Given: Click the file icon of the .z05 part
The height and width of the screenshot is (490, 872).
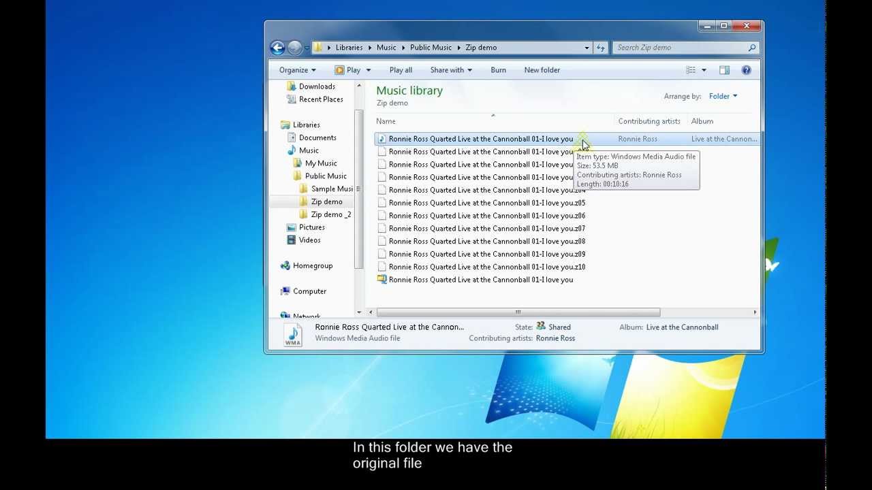Looking at the screenshot, I should click(382, 203).
